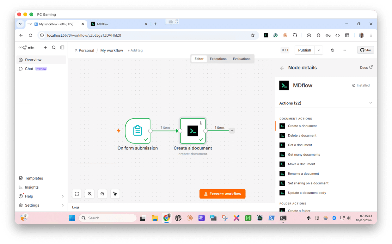Open File Explorer from the taskbar
This screenshot has width=392, height=244.
point(155,218)
